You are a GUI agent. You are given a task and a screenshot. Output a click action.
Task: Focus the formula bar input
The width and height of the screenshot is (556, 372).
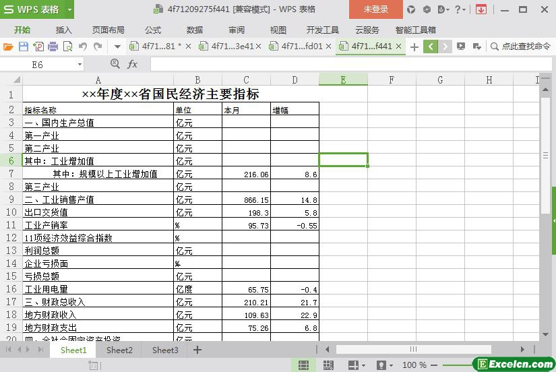point(351,65)
